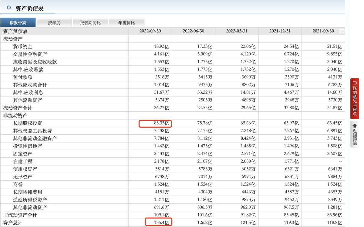Screen dimensions: 364x227
Task: Click the 135.4亿 total assets value
Action: [x=161, y=223]
